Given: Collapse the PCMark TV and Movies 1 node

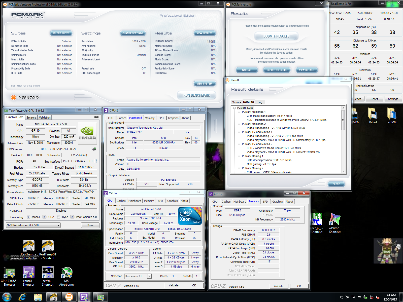Looking at the screenshot, I should 239,132.
